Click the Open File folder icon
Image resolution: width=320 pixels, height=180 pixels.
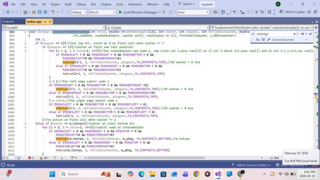coord(34,12)
